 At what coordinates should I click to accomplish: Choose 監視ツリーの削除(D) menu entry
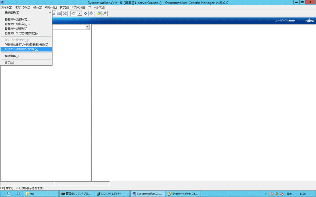pos(26,29)
